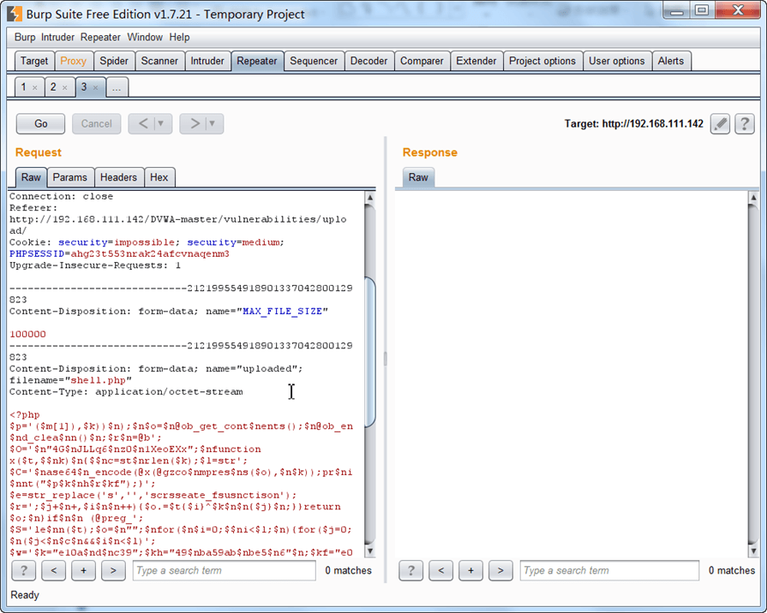This screenshot has width=767, height=613.
Task: Click the response search term field
Action: coord(609,570)
